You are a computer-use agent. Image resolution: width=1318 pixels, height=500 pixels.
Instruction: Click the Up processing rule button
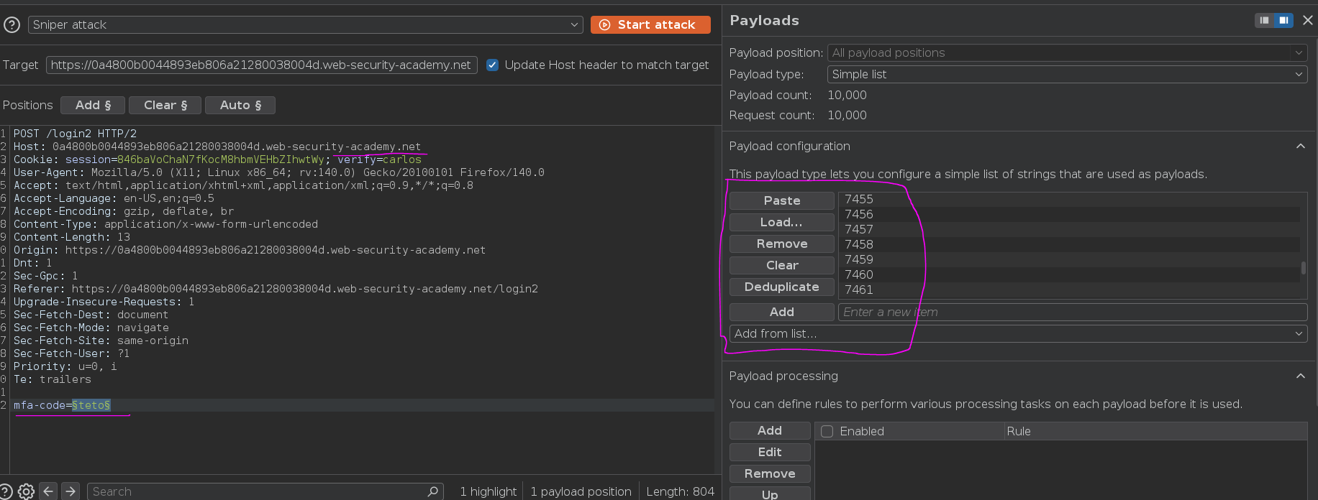770,494
